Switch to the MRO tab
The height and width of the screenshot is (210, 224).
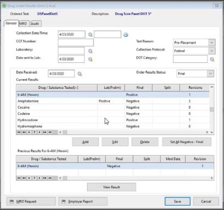(23, 23)
